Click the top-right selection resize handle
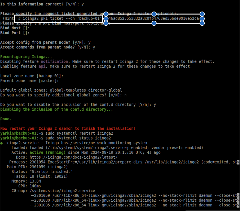This screenshot has height=211, width=240. point(202,14)
